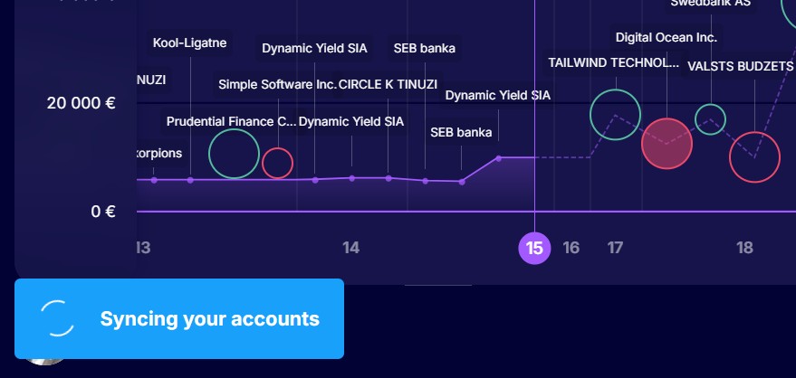Click the raised Dynamic Yield SIA point
The height and width of the screenshot is (378, 796).
498,158
